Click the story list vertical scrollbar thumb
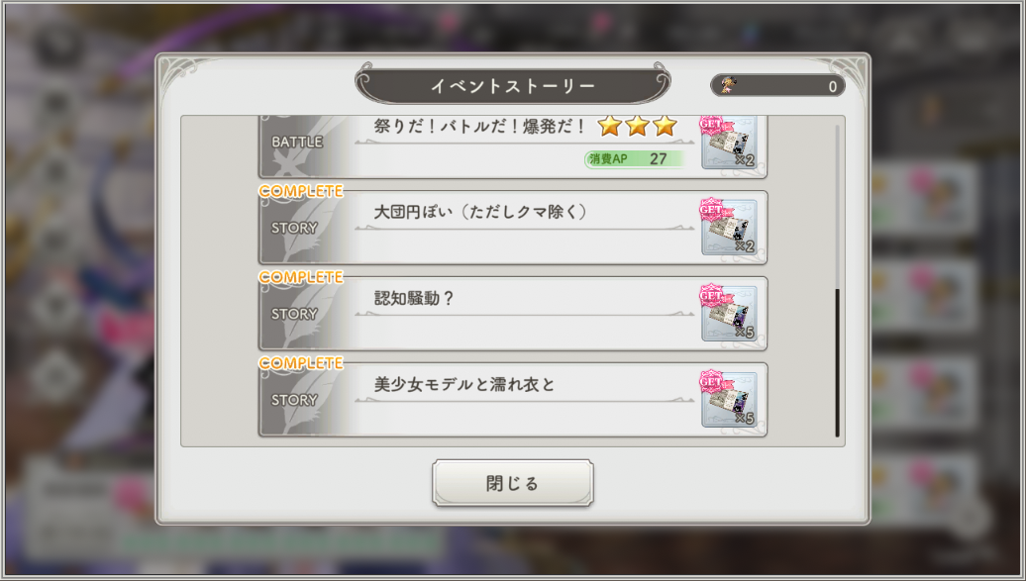 [837, 362]
